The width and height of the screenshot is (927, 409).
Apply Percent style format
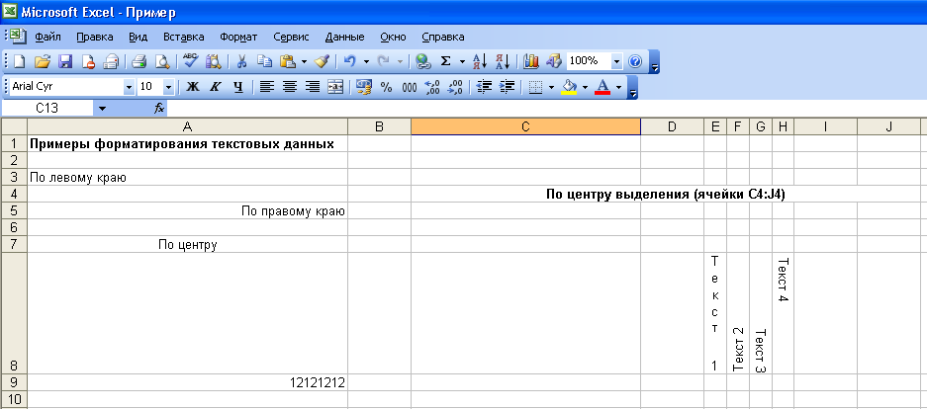pyautogui.click(x=386, y=87)
